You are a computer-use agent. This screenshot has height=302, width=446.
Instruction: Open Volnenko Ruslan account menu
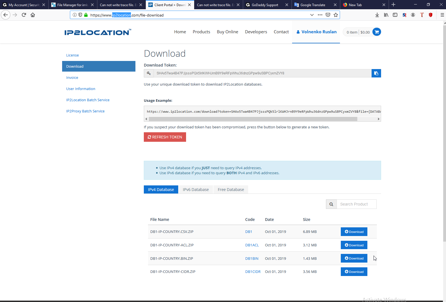coord(316,32)
